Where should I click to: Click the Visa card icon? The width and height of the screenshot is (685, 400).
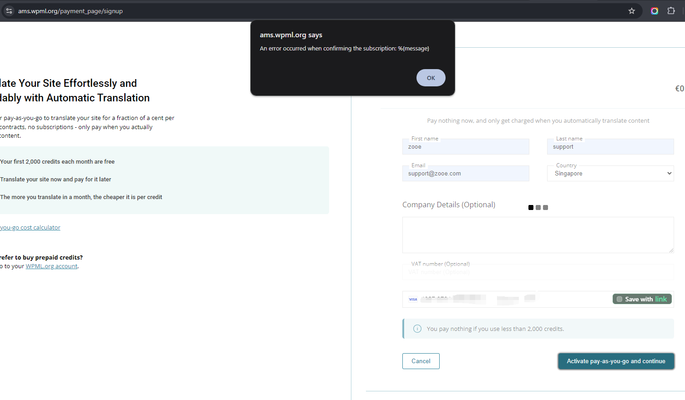[x=413, y=299]
